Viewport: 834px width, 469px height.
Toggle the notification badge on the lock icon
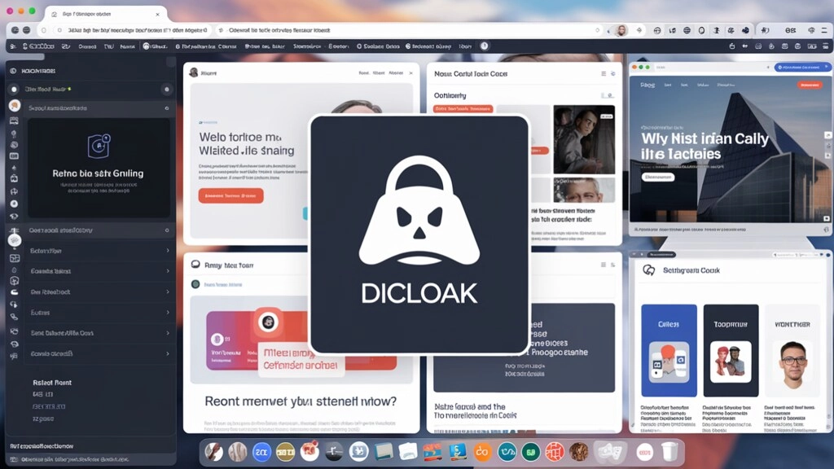pos(106,138)
